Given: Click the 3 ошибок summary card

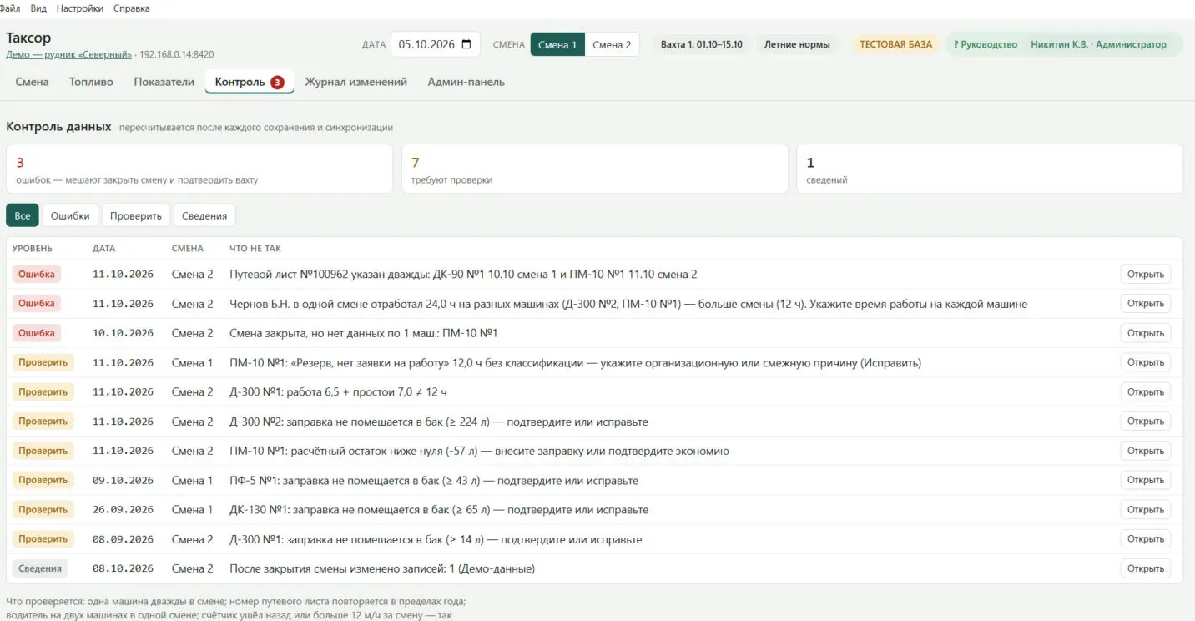Looking at the screenshot, I should pos(199,169).
